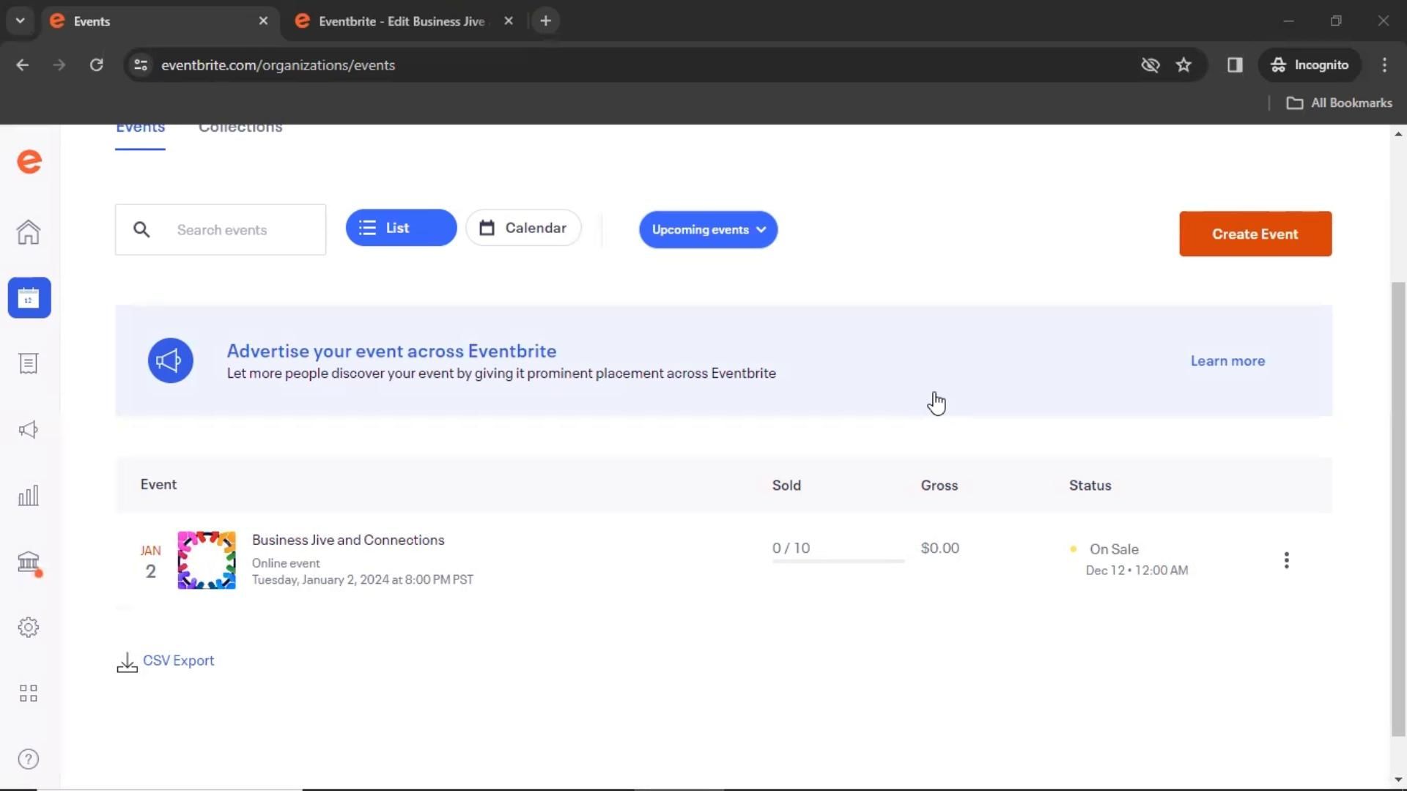
Task: Open Help from the sidebar question mark icon
Action: pos(29,760)
